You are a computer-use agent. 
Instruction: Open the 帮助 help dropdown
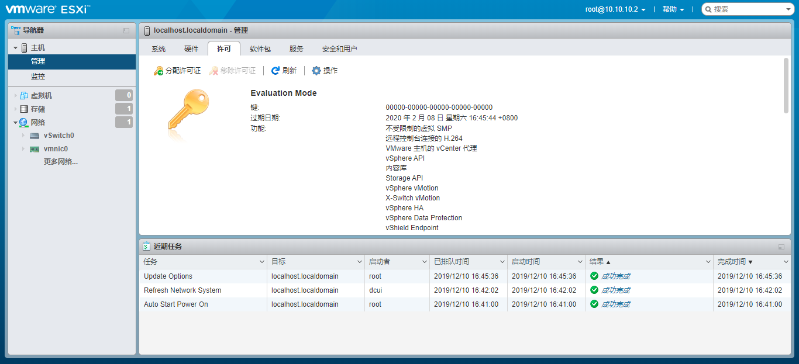[x=673, y=9]
